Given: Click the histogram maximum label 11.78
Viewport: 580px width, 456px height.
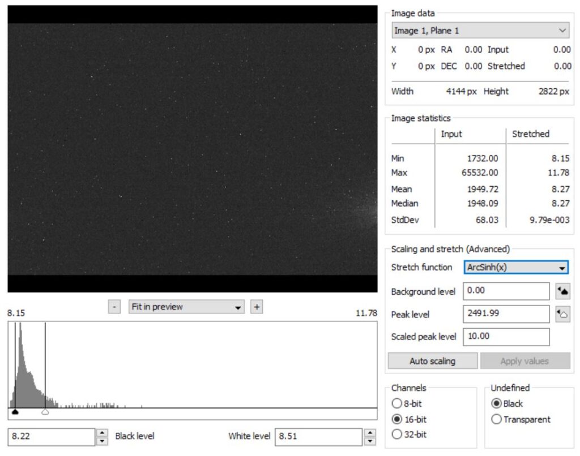Looking at the screenshot, I should tap(366, 313).
